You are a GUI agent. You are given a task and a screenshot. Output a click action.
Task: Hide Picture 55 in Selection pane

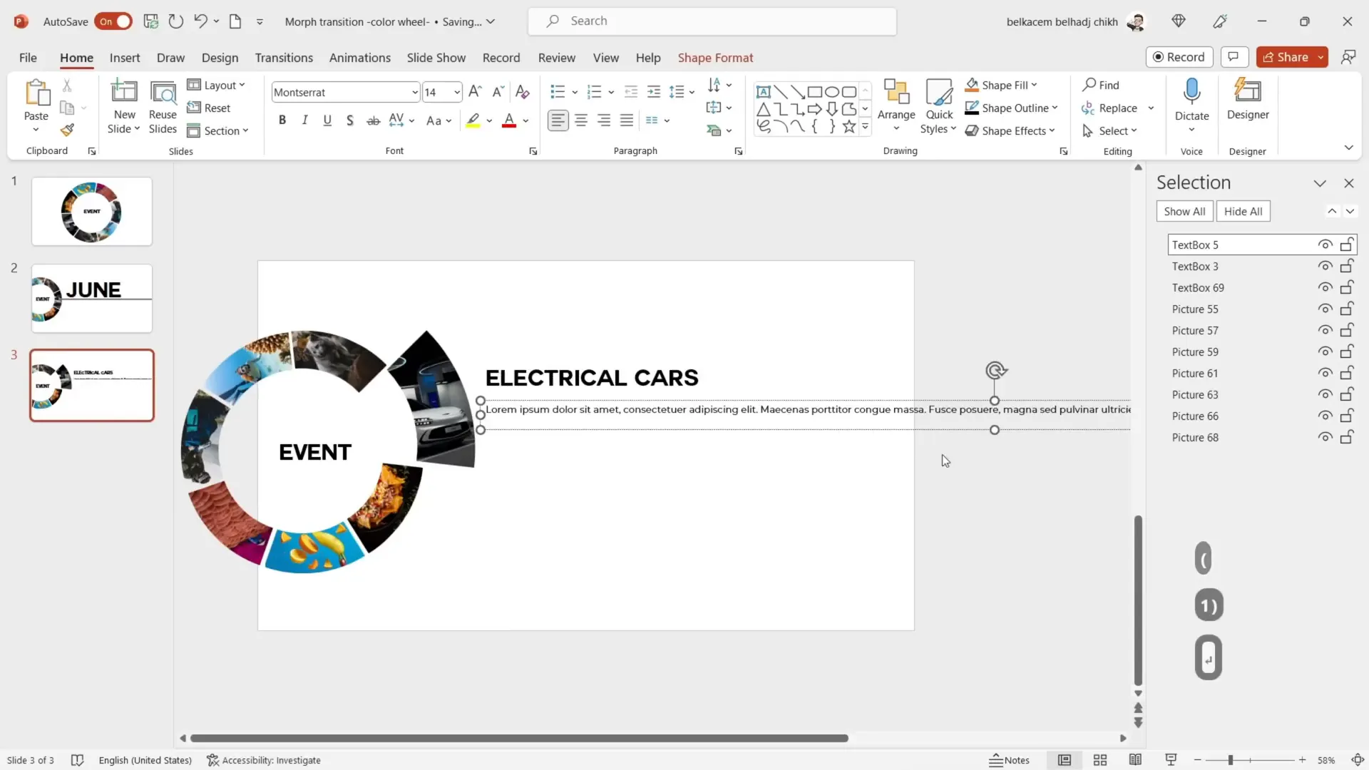(1325, 309)
